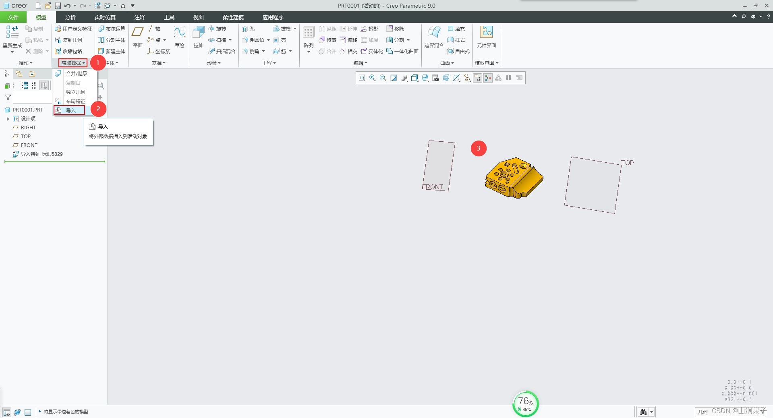Click the 用户定义特征 button

(x=73, y=29)
